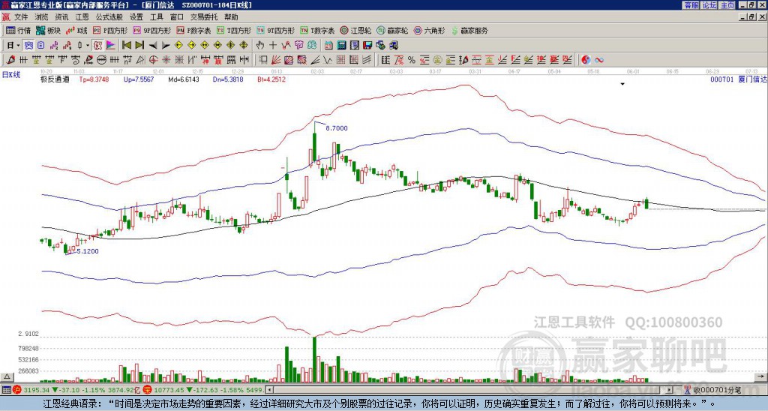Switch to the K线 chart view
The width and height of the screenshot is (768, 411).
pos(76,30)
